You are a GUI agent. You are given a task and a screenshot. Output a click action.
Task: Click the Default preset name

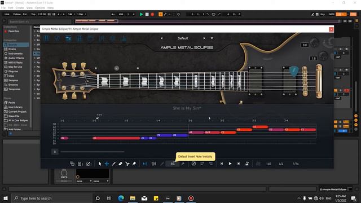coord(183,38)
